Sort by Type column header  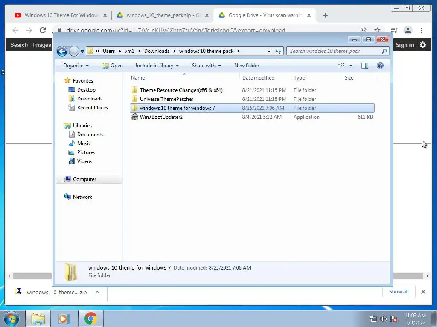point(316,78)
